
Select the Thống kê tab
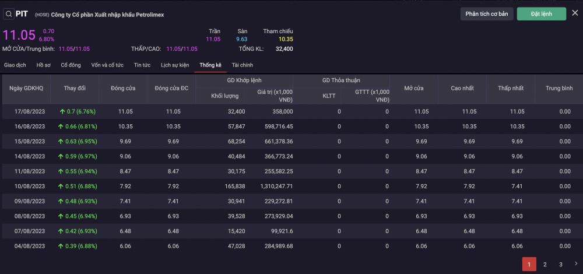click(210, 65)
